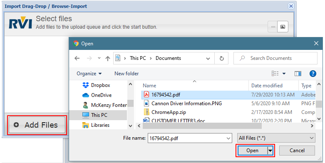Click the This PC monitor icon
This screenshot has width=325, height=163.
(x=86, y=115)
